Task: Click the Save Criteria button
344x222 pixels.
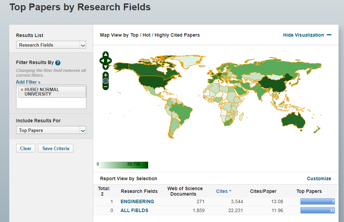Action: click(56, 148)
